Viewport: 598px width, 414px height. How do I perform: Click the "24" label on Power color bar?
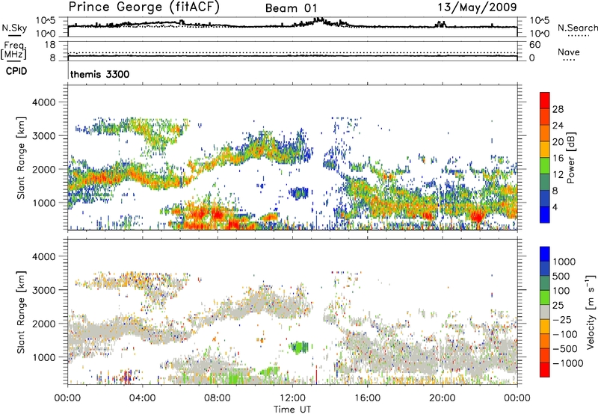point(558,126)
